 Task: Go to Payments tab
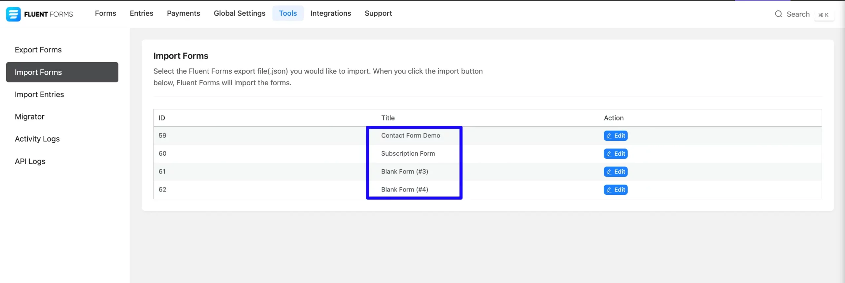pos(183,13)
